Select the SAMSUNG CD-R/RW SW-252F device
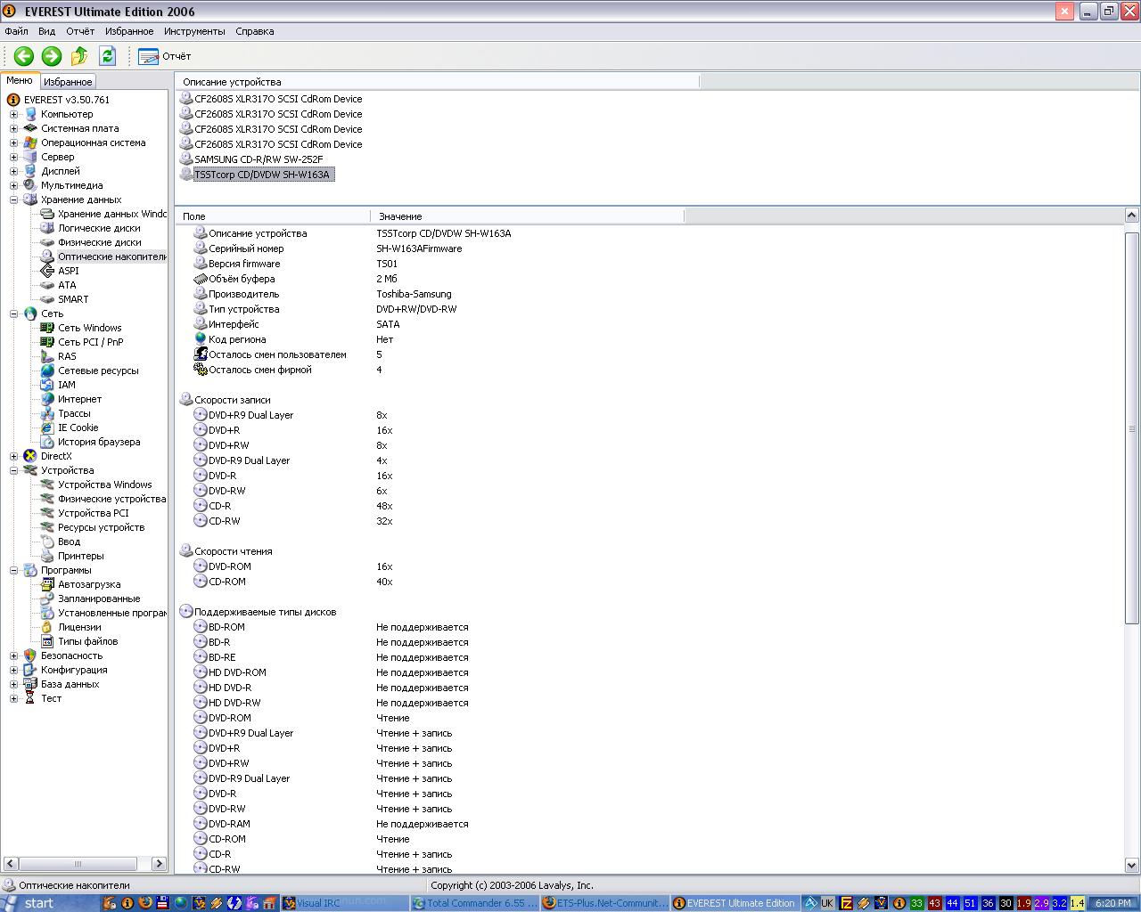This screenshot has width=1141, height=912. tap(259, 159)
